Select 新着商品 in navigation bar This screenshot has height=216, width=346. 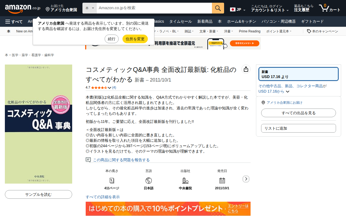[205, 22]
